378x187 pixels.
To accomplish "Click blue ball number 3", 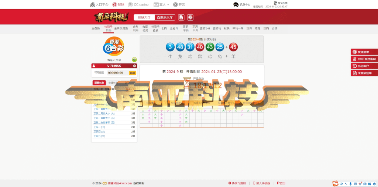I will point(170,47).
